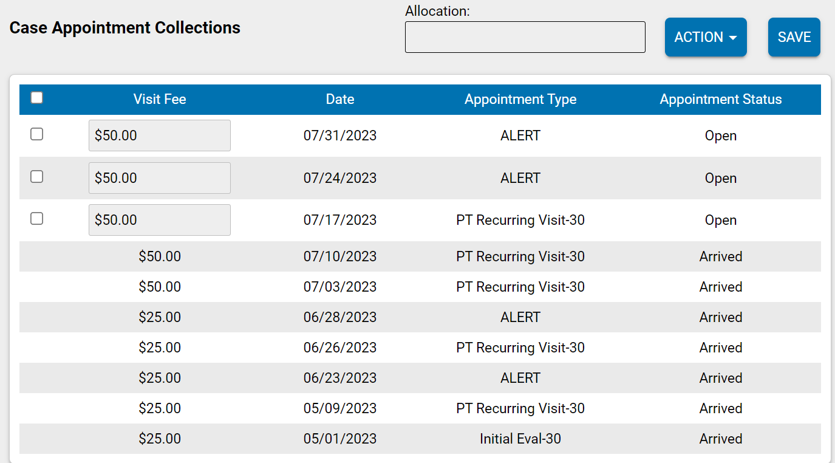Image resolution: width=835 pixels, height=463 pixels.
Task: Edit the visit fee for the 07/24/2023 appointment
Action: (159, 177)
